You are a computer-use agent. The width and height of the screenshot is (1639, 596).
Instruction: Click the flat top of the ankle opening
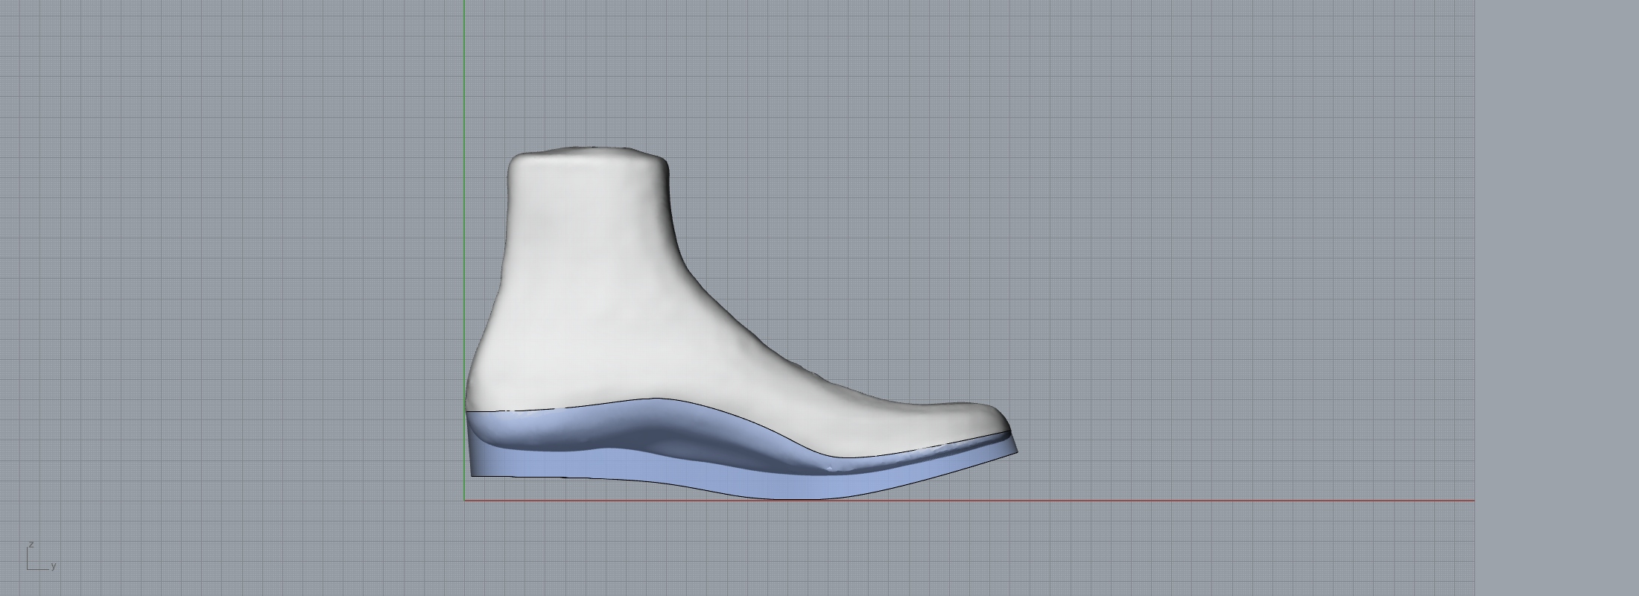tap(589, 153)
